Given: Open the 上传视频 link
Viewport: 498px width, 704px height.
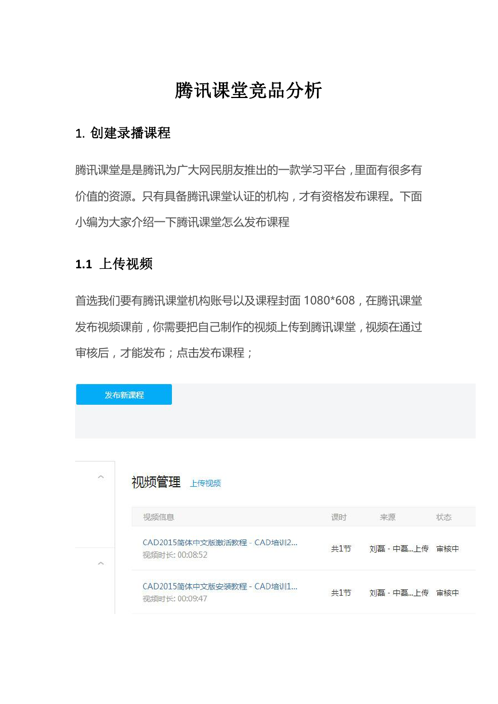Looking at the screenshot, I should (205, 483).
